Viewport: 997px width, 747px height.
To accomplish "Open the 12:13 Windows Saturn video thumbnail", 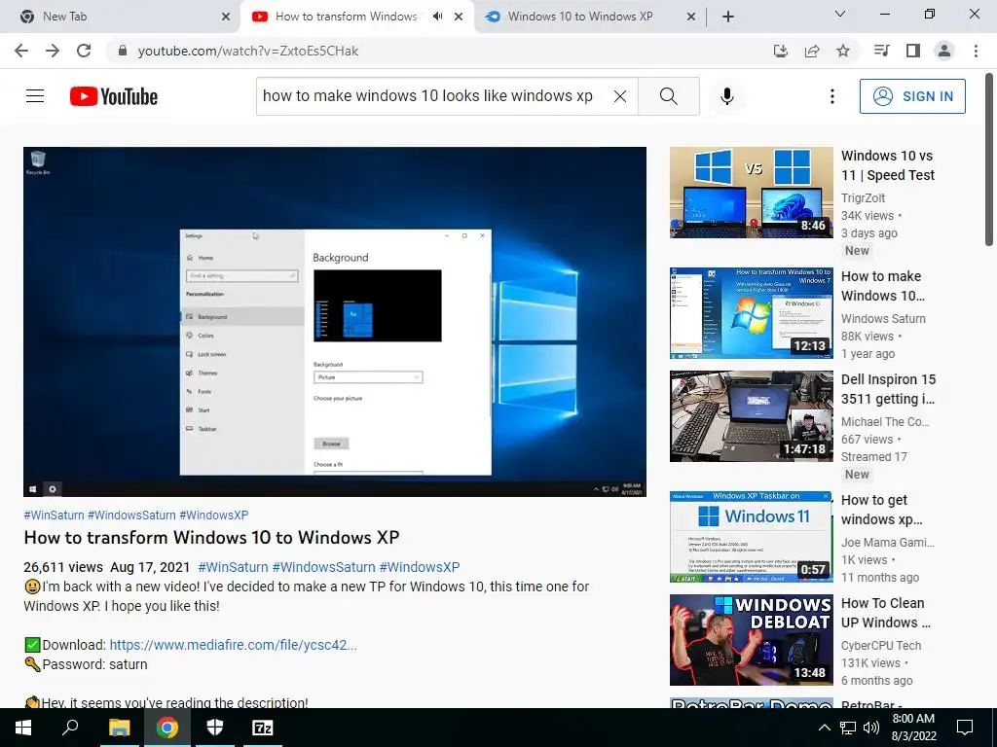I will pyautogui.click(x=751, y=312).
